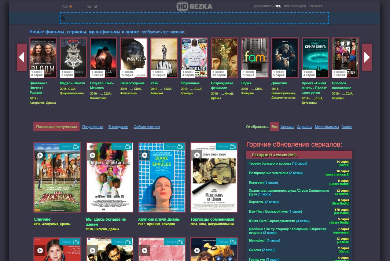The image size is (390, 261).
Task: Open The Merger movie poster
Action: [x=57, y=177]
